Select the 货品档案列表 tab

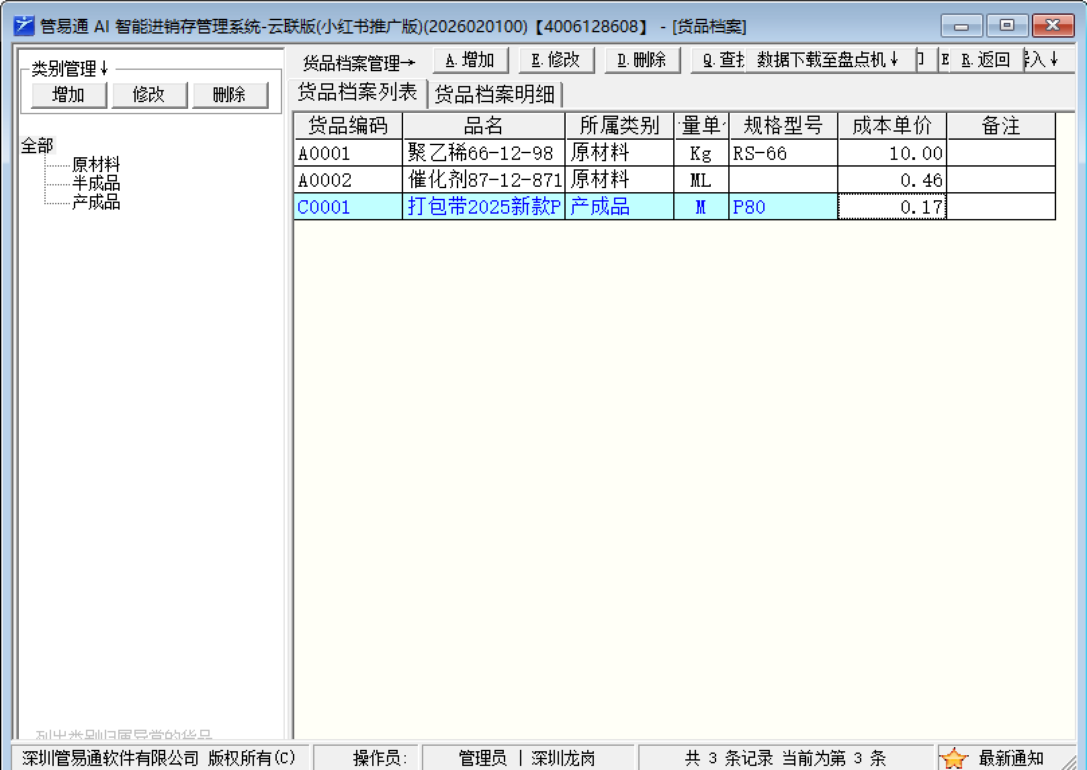pos(357,93)
